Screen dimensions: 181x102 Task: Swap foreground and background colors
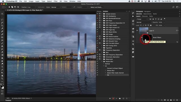[x=3, y=84]
